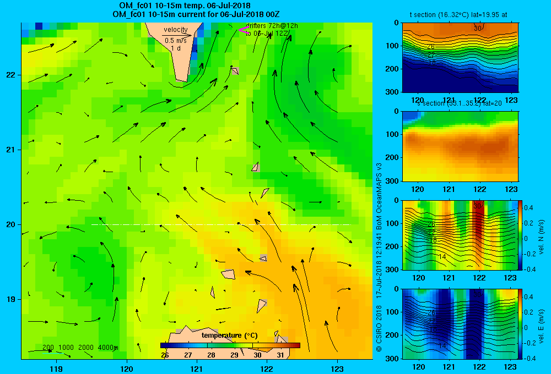Click longitude label 120 below the main map
Viewport: 551px width, 374px height.
127,369
